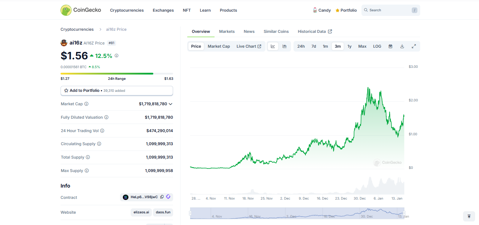Click the Solana chain icon on contract
This screenshot has width=479, height=225.
point(126,197)
